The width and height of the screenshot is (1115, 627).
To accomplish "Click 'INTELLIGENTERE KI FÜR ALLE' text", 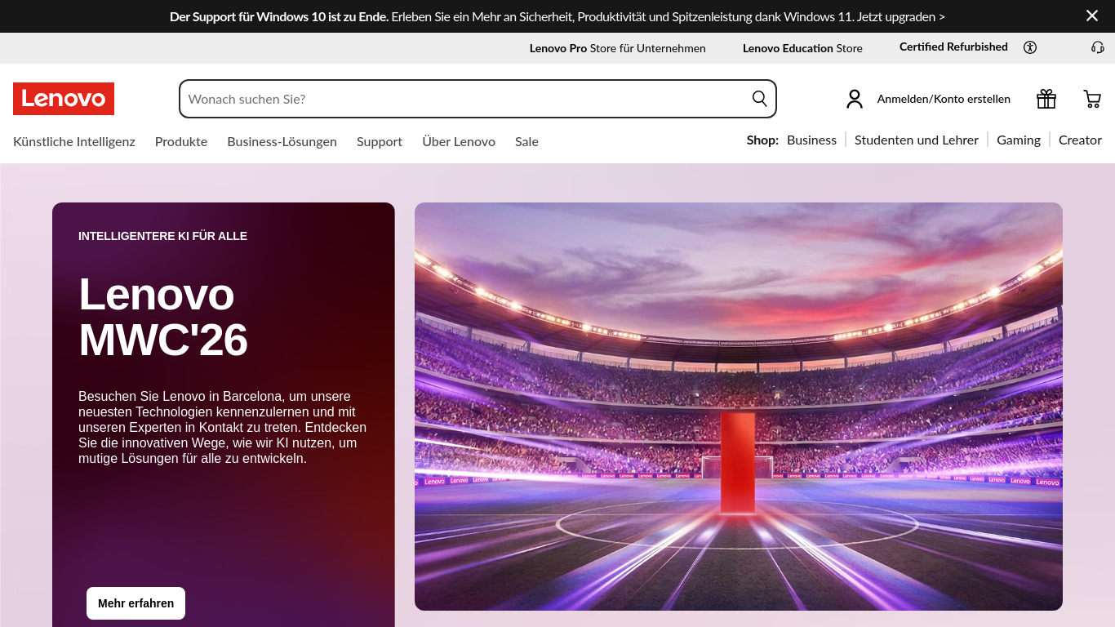I will 162,236.
